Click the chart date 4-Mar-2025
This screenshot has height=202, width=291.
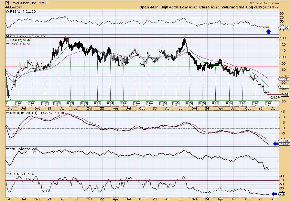[x=14, y=7]
